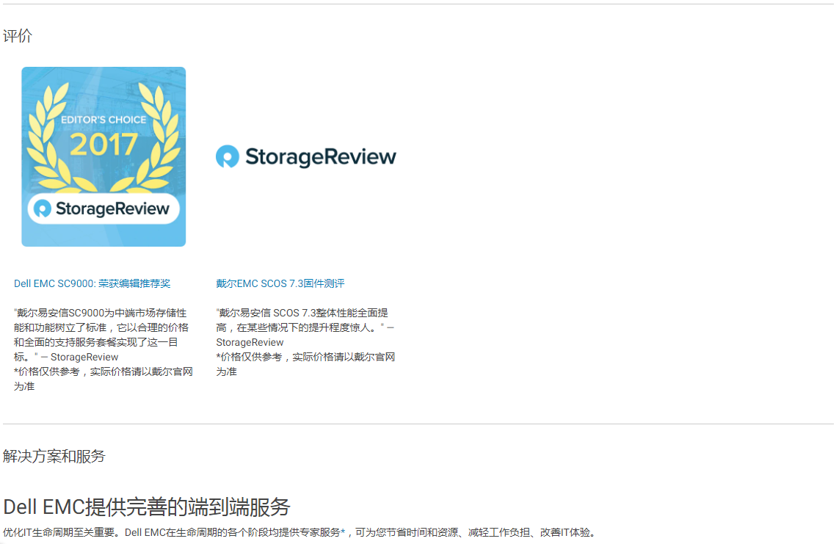Open link Dell EMC SC9000: 荣获编辑推荐奖
This screenshot has height=544, width=839.
[92, 283]
